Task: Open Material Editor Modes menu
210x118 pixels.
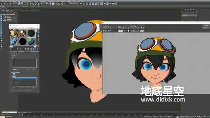Action: [11, 28]
